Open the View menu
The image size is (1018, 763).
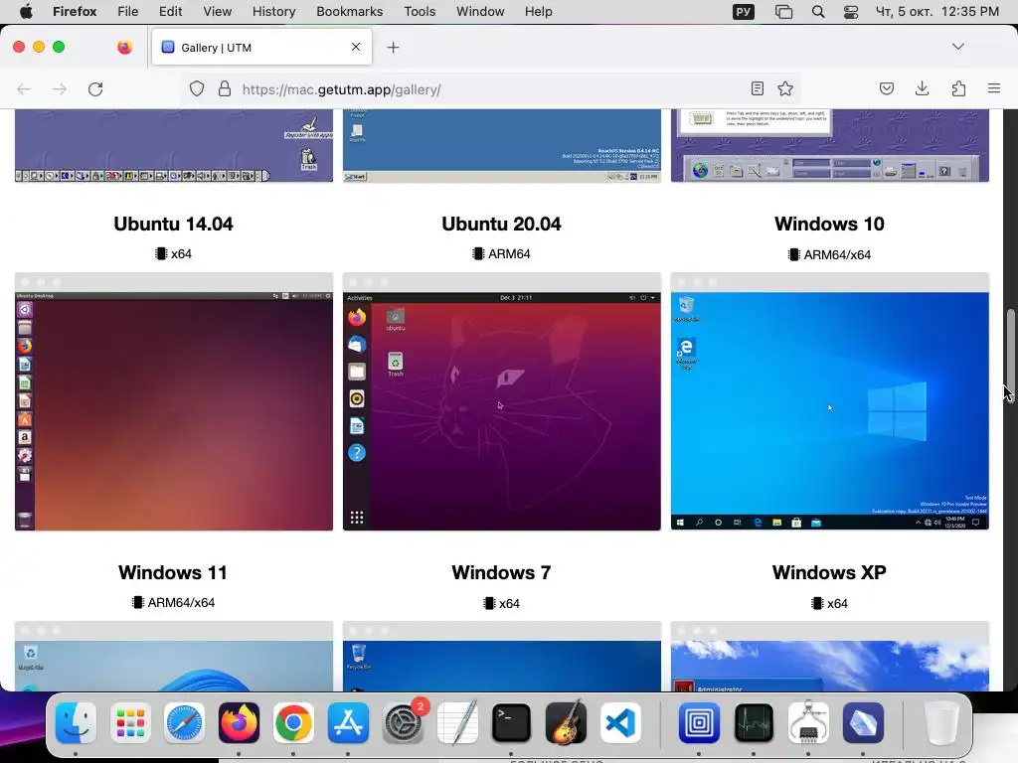click(x=218, y=11)
